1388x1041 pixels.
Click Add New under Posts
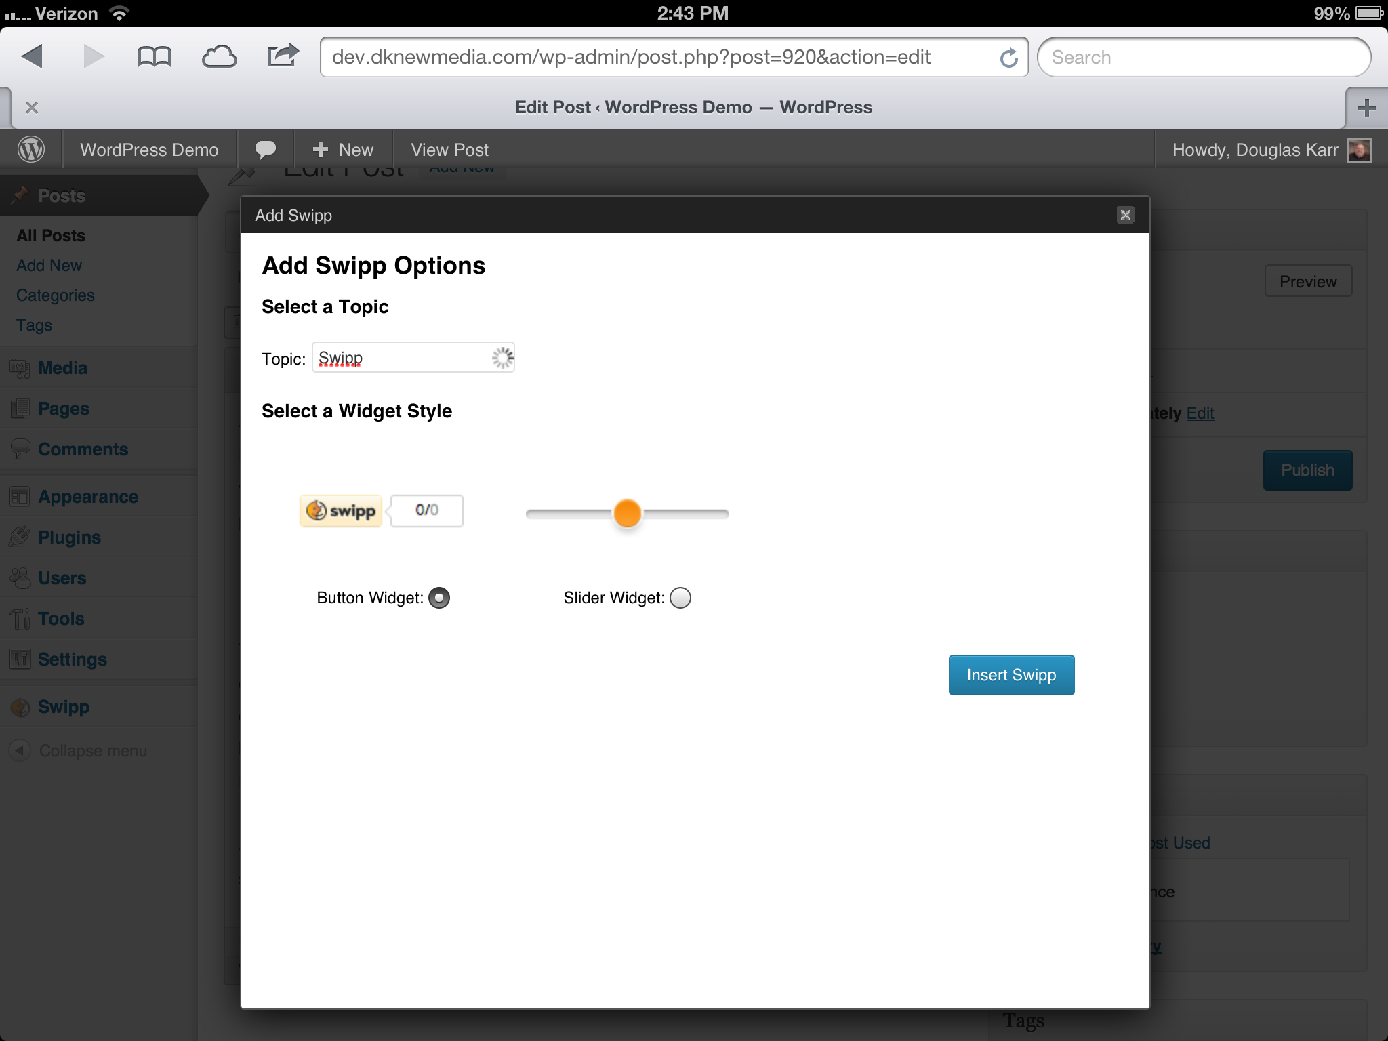click(x=49, y=265)
